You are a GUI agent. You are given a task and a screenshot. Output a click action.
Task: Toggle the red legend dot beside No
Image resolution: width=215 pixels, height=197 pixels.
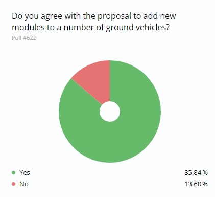click(x=14, y=184)
